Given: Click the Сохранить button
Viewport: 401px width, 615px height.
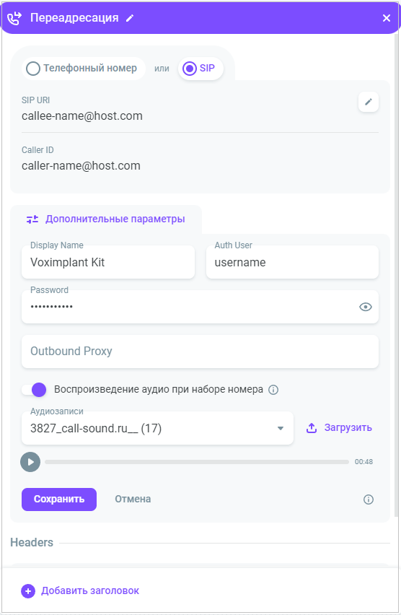Looking at the screenshot, I should 59,500.
